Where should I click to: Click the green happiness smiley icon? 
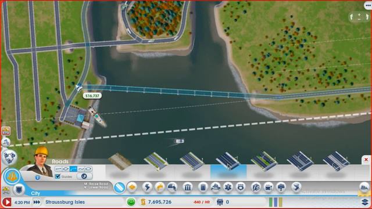[131, 202]
